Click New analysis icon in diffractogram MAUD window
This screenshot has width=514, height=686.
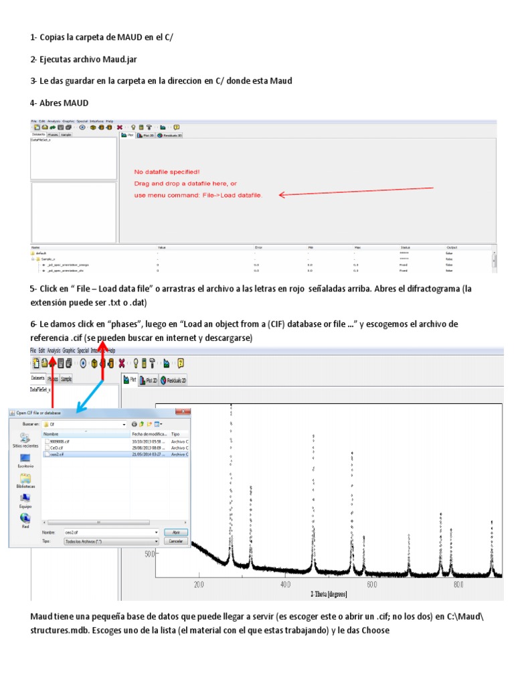pyautogui.click(x=36, y=363)
